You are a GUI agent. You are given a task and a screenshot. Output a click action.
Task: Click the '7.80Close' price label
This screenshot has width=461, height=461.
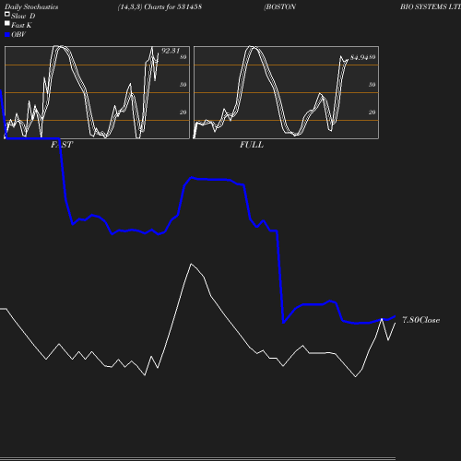tap(421, 320)
